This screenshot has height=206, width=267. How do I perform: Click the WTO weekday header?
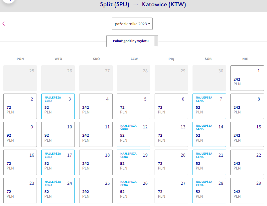(58, 59)
